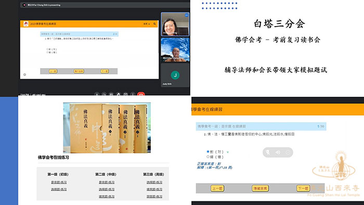The width and height of the screenshot is (364, 205).
Task: Click the 第三级（高级）column heading
Action: click(154, 174)
